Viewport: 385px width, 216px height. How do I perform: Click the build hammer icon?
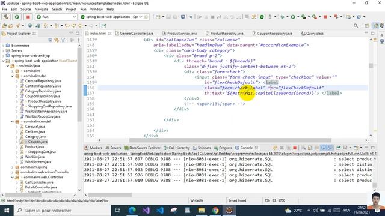(6, 17)
